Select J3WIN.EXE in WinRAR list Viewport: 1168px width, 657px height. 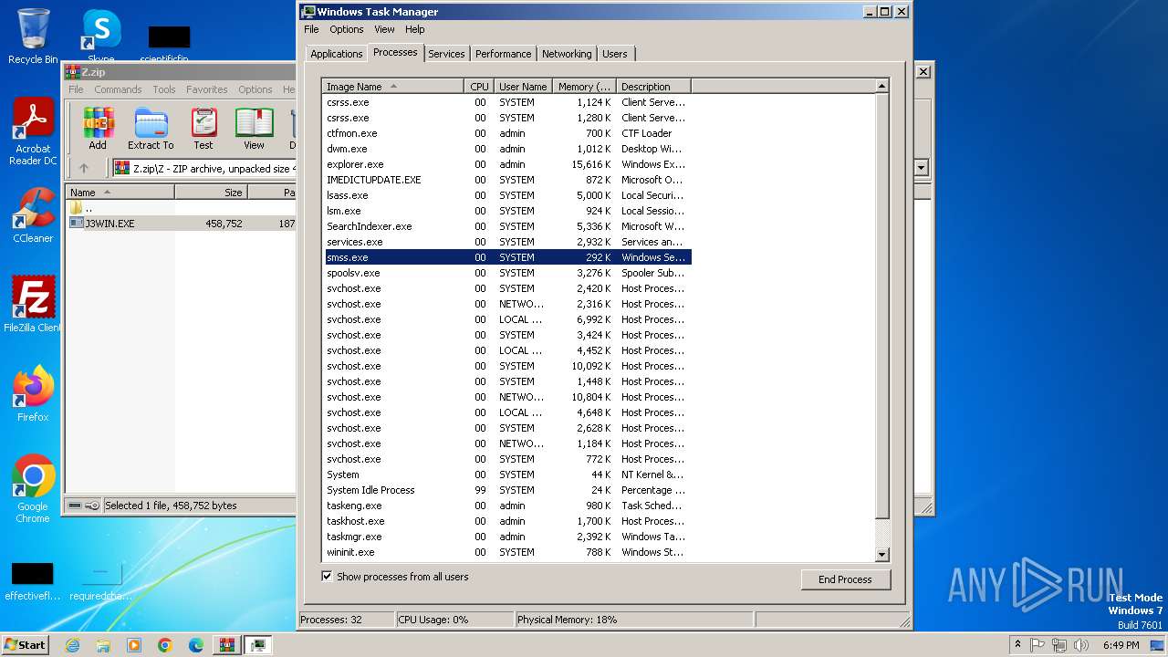(x=182, y=224)
